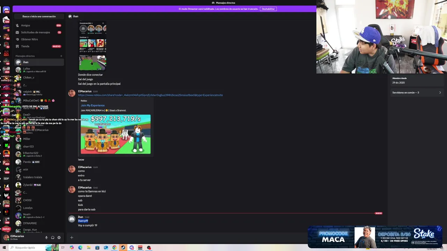Open conversation with valpink

(x=39, y=93)
